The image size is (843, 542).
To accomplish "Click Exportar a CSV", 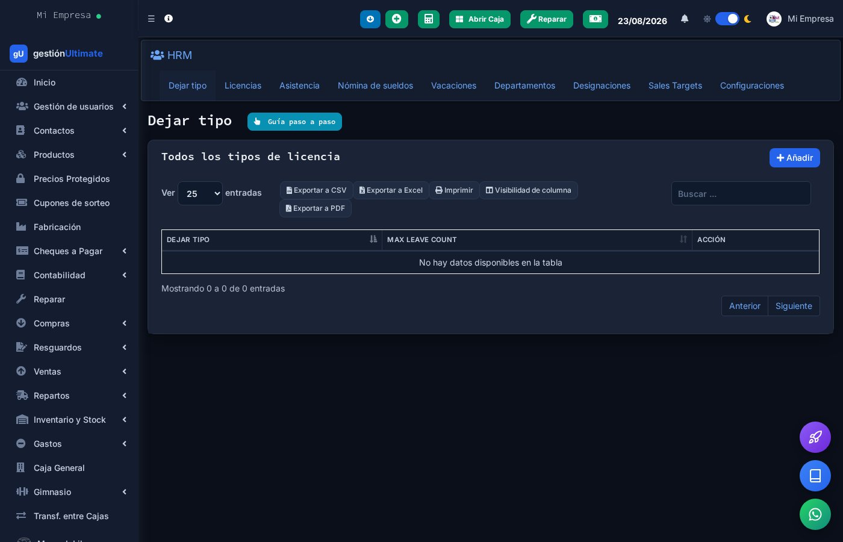I will 316,190.
